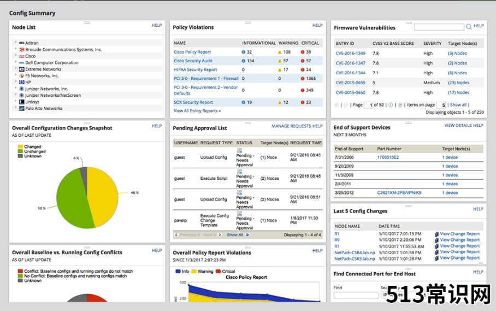
Task: Expand the Juniper Networks/NetScreen node group
Action: click(15, 95)
